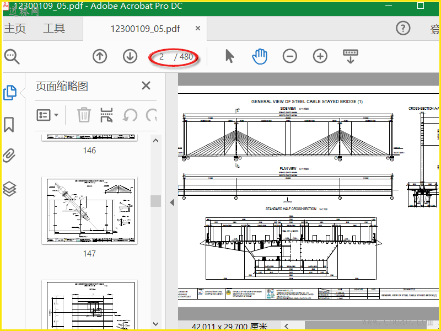441x331 pixels.
Task: Rotate page clockwise
Action: click(151, 115)
